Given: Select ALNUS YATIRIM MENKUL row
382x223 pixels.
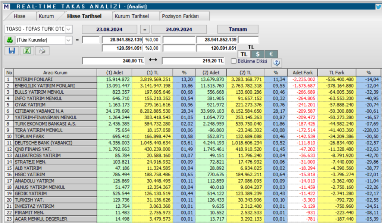Looking at the screenshot, I should (x=193, y=187).
